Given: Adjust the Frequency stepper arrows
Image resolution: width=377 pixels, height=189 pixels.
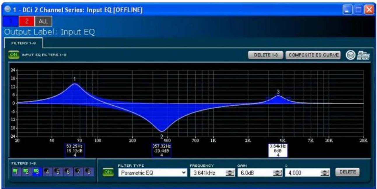Looking at the screenshot, I should pos(231,173).
